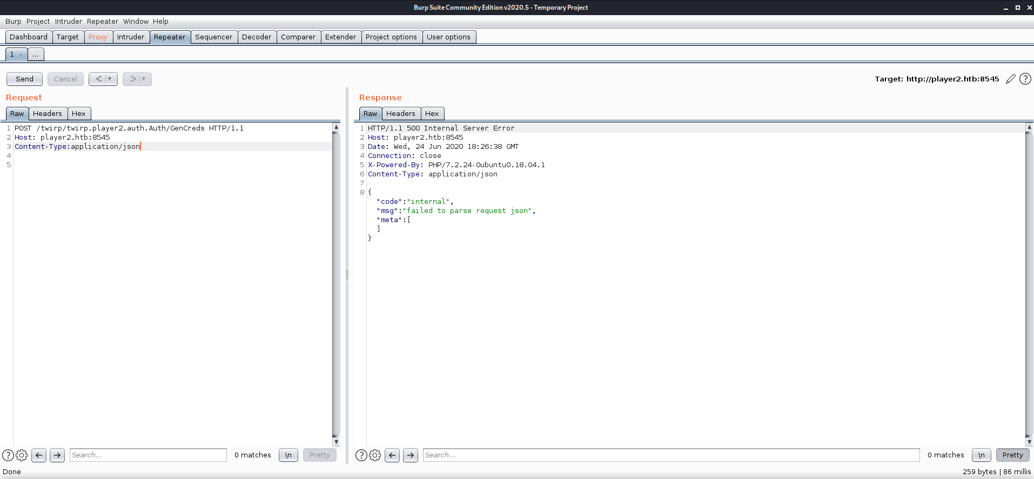Open the Repeater menu in menu bar
The height and width of the screenshot is (479, 1034).
point(103,22)
